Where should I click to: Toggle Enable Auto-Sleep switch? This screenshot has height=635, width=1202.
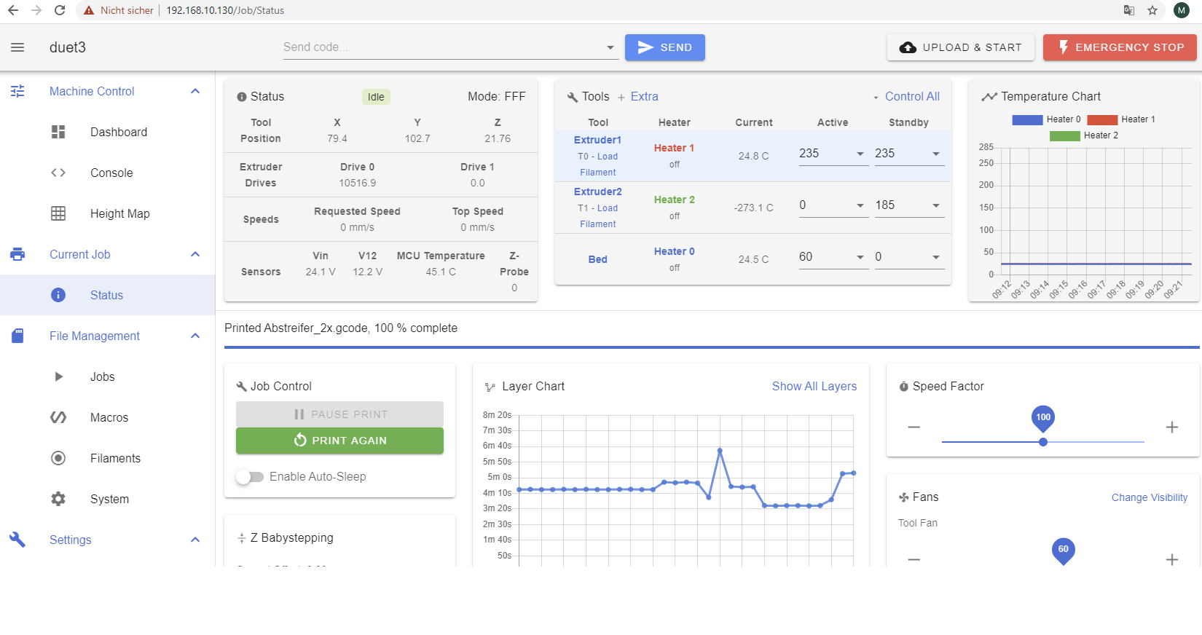tap(250, 477)
